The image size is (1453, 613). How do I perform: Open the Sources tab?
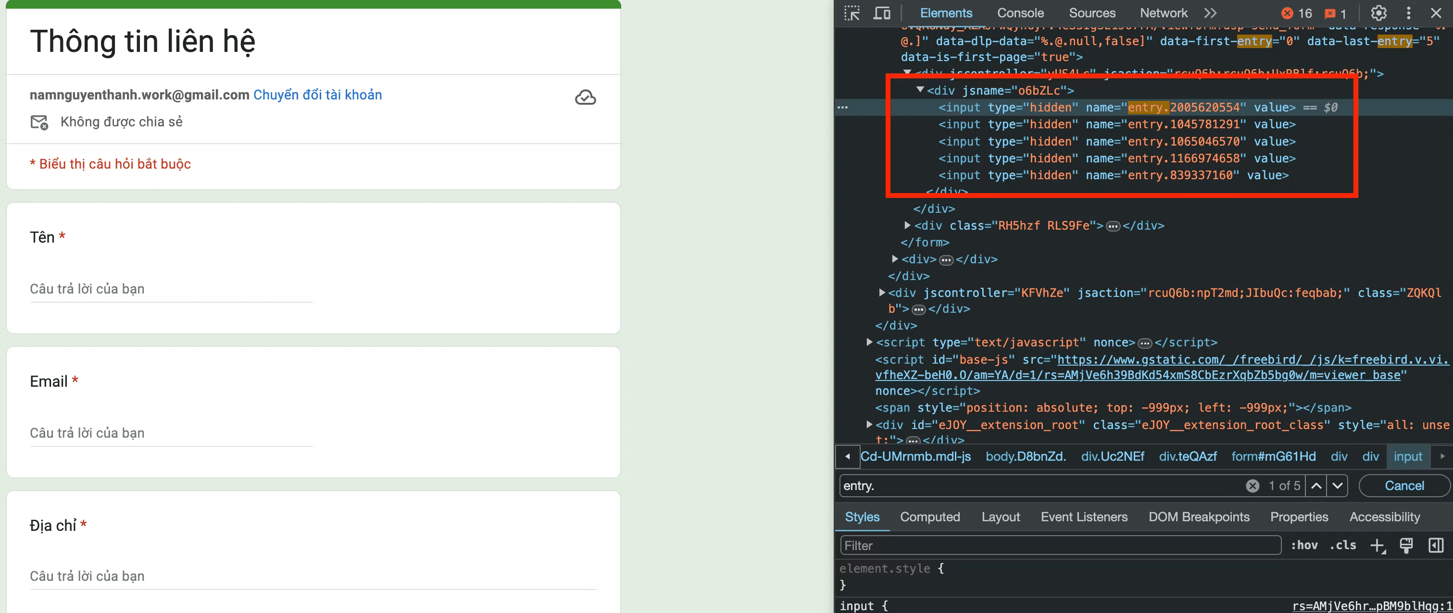(x=1092, y=13)
